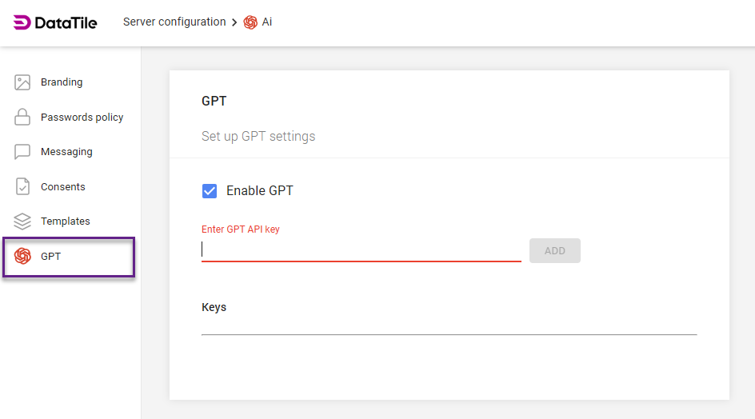Click the Enable GPT label text
Screen dimensions: 755x419
(x=259, y=191)
